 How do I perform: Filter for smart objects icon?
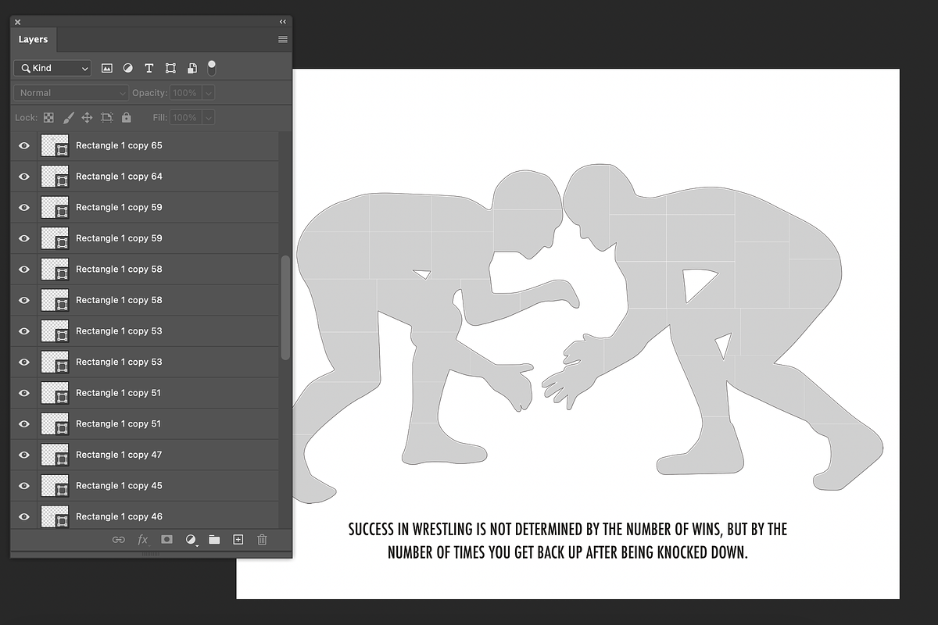(x=192, y=68)
